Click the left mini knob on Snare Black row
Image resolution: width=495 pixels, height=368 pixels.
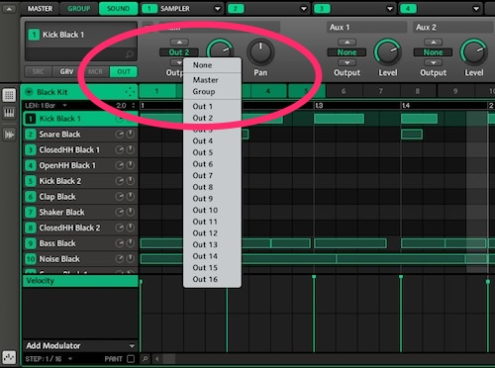pos(119,135)
